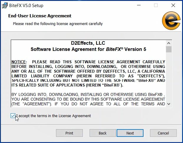Cancel the BiteFX installation
The width and height of the screenshot is (183, 143).
coord(163,133)
